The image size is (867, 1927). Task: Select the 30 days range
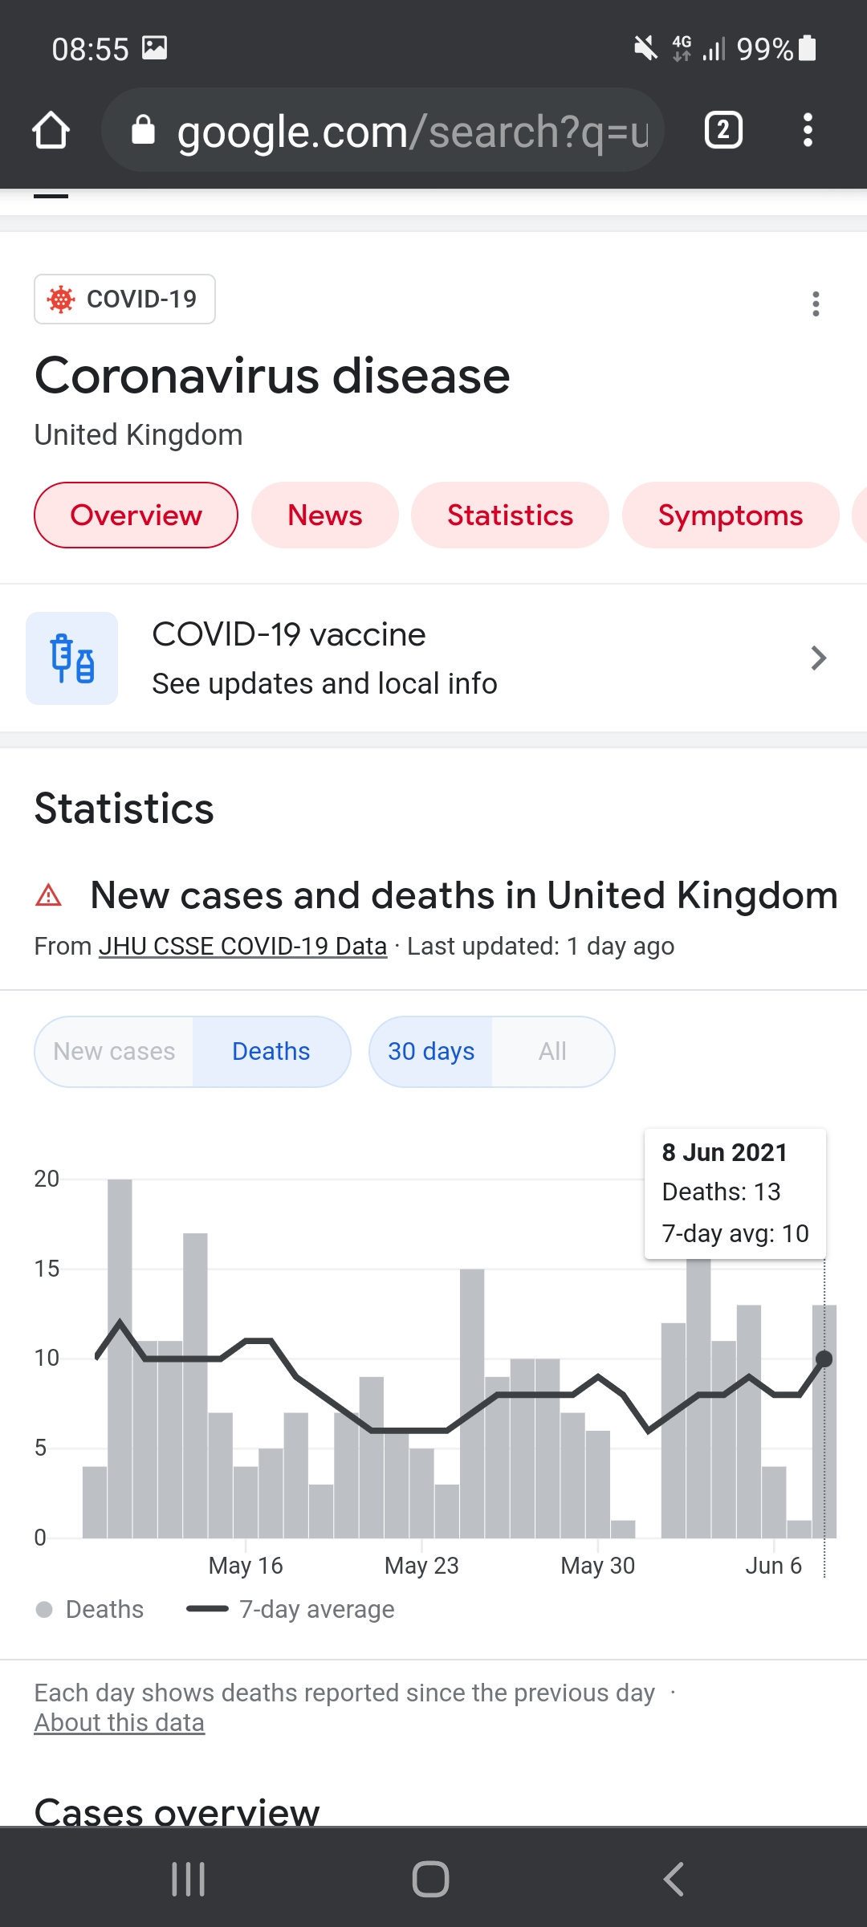click(431, 1051)
